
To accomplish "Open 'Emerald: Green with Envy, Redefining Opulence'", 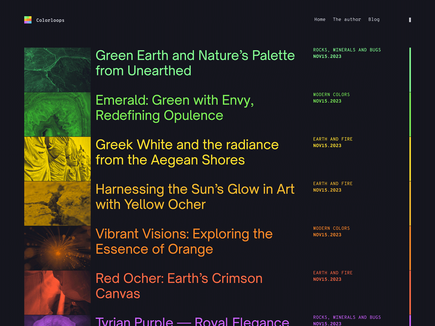I will (174, 108).
